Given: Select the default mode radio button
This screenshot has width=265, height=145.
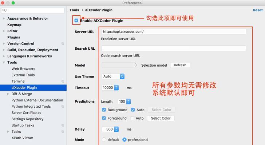Looking at the screenshot, I should pos(104,140).
